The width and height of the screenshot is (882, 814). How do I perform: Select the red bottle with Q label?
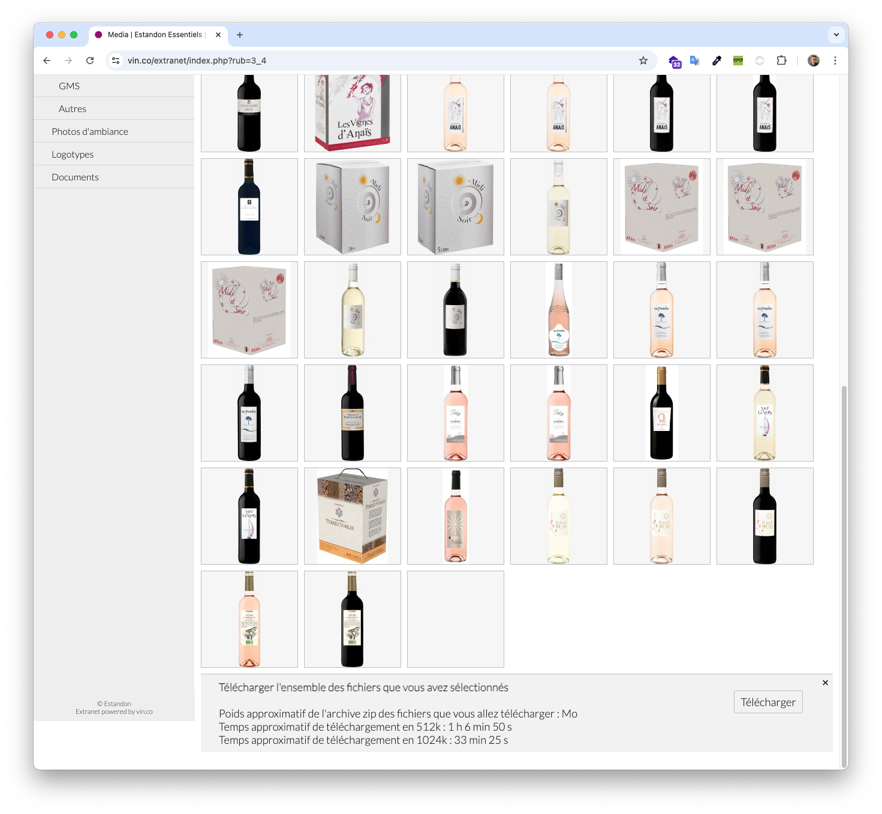pos(662,413)
